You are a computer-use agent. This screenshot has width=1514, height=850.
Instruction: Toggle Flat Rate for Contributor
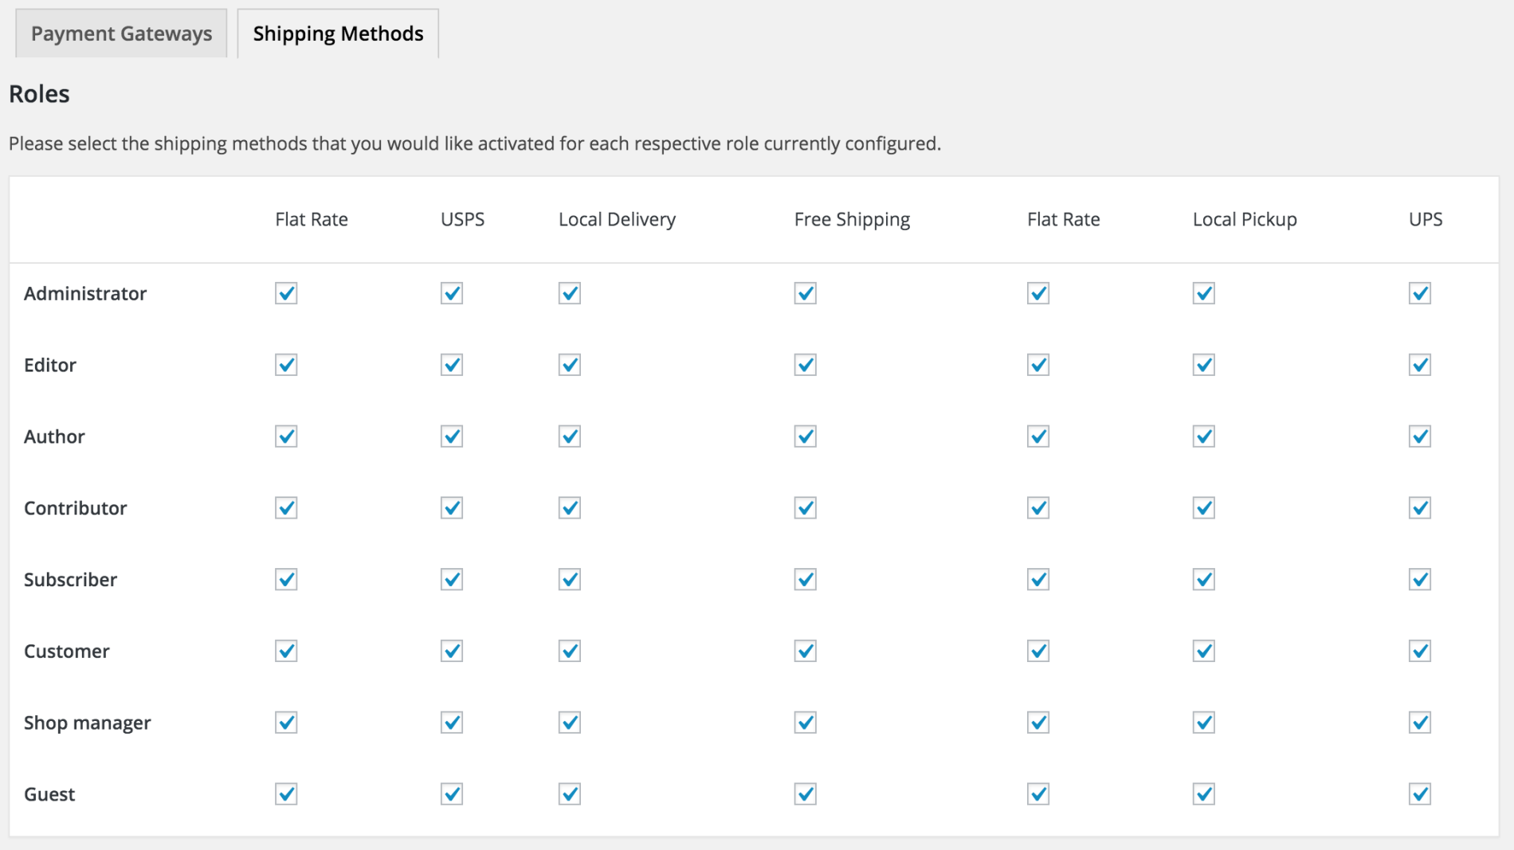[x=285, y=507]
